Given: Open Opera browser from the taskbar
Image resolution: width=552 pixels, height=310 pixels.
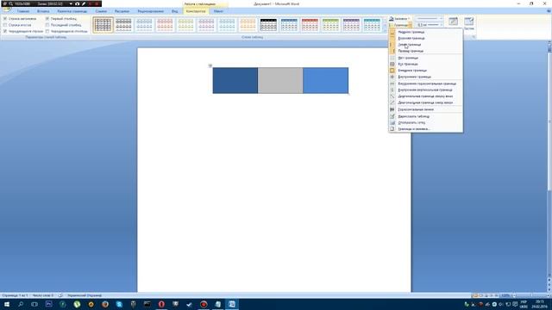Looking at the screenshot, I should [161, 304].
